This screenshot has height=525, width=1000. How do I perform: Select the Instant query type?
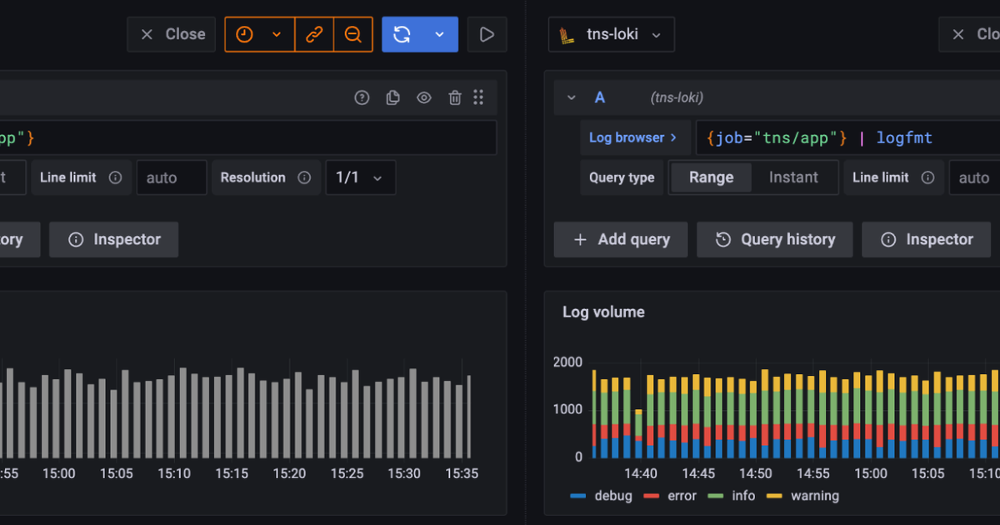click(x=793, y=177)
